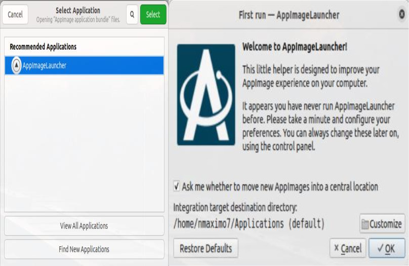The height and width of the screenshot is (266, 409).
Task: Click the 'Select Application' dialog title
Action: pos(78,11)
